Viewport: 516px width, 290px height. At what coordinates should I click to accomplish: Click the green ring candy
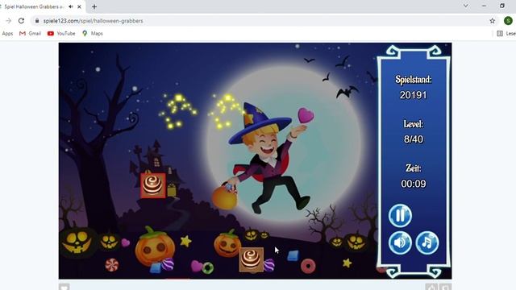pyautogui.click(x=208, y=268)
